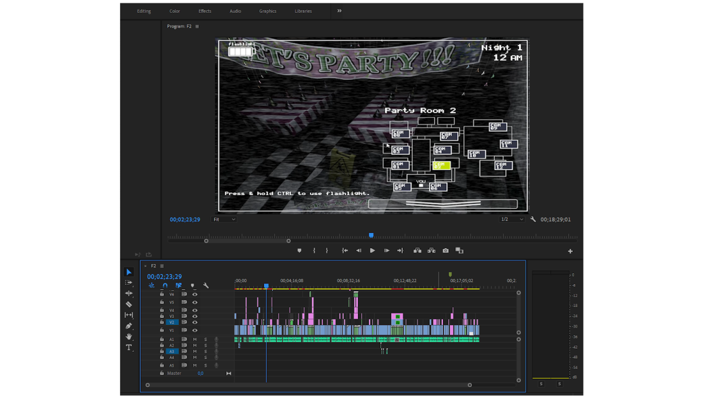Click timeline horizontal zoom scrollbar
Viewport: 716px width, 403px height.
[x=309, y=385]
